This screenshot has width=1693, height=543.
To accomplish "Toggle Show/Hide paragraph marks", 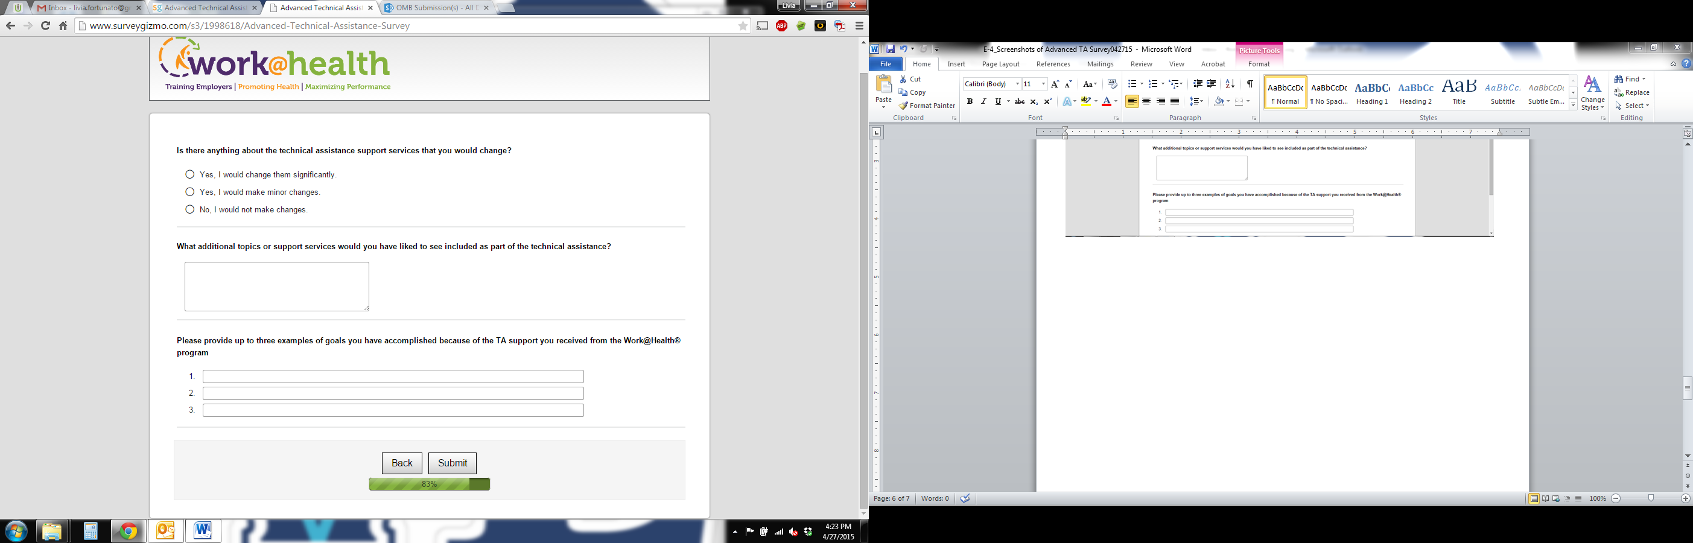I will point(1250,84).
